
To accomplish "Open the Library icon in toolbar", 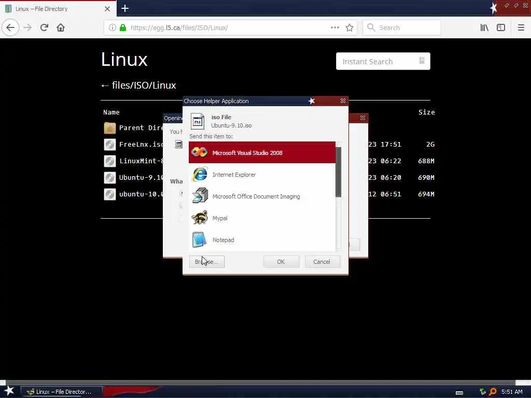I will (x=484, y=27).
